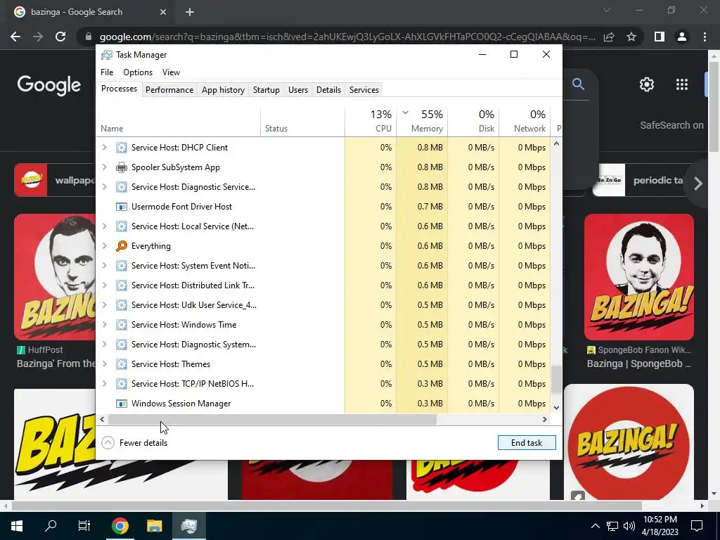Screen dimensions: 720x540
Task: Click the network tray icon
Action: (612, 526)
